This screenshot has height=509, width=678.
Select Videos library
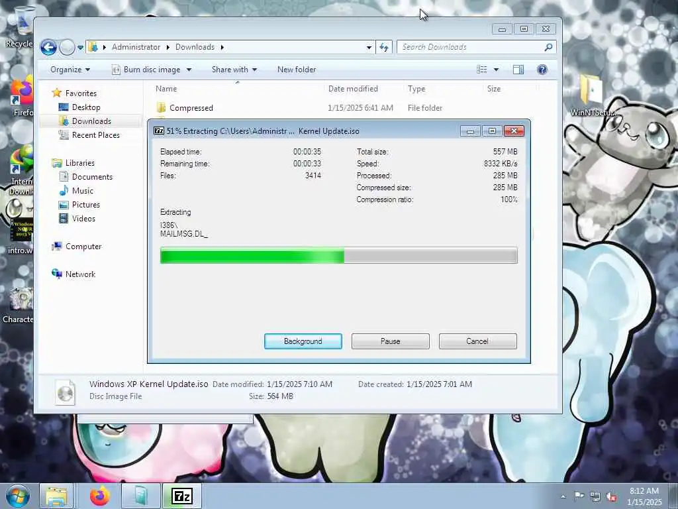83,219
